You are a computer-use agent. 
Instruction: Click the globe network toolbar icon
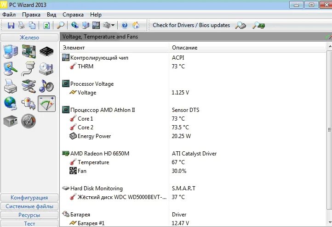pos(75,25)
